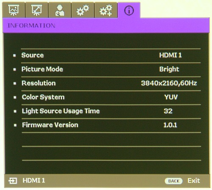Open the Display tab icon

36,10
